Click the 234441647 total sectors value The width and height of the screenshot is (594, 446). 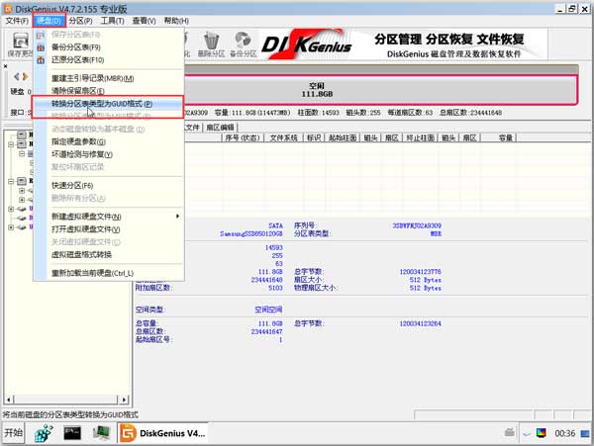[x=266, y=331]
